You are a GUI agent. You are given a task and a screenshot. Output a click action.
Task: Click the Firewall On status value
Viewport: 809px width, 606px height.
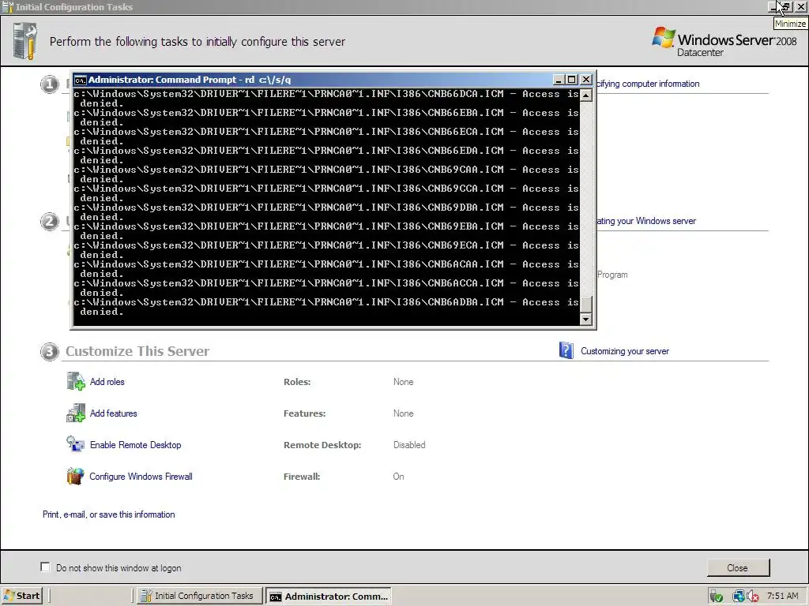(398, 476)
